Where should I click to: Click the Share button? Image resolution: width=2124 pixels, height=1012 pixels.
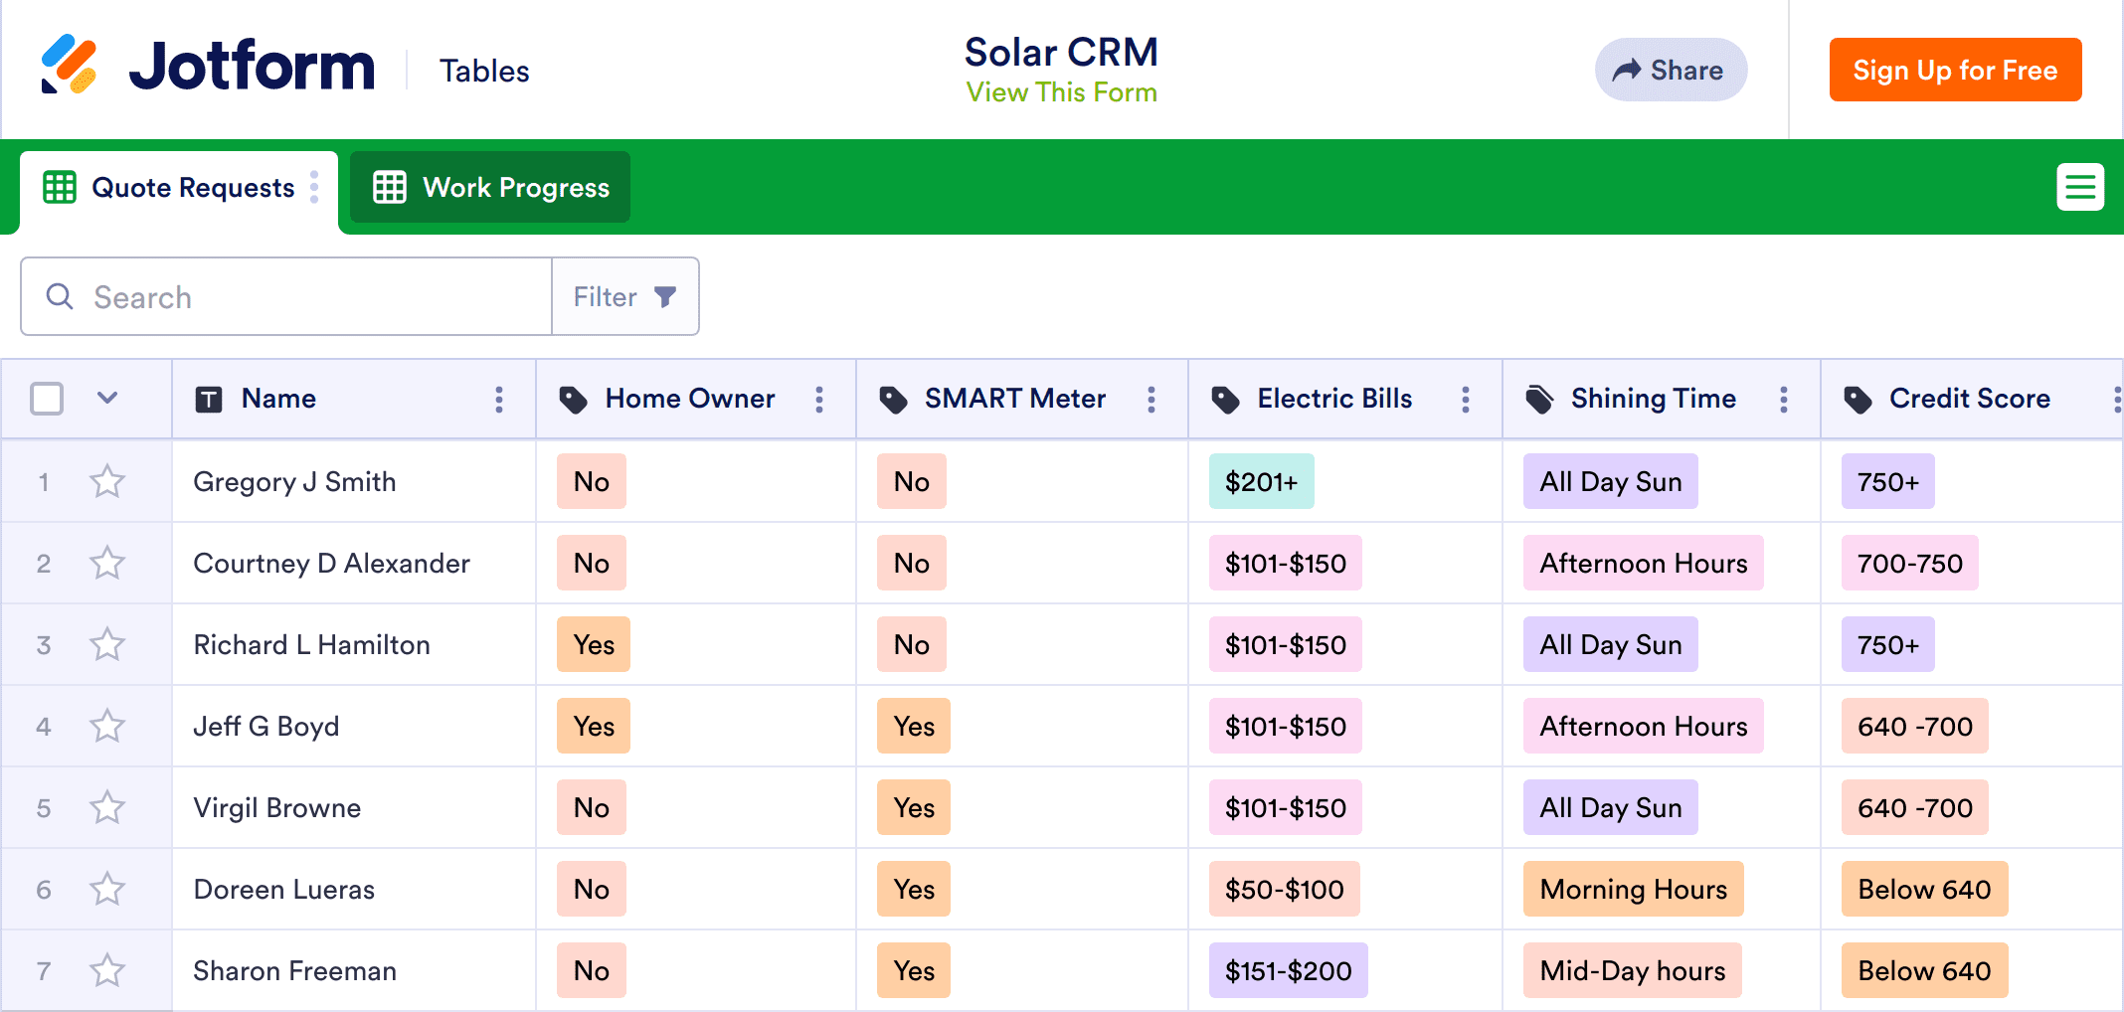coord(1671,70)
